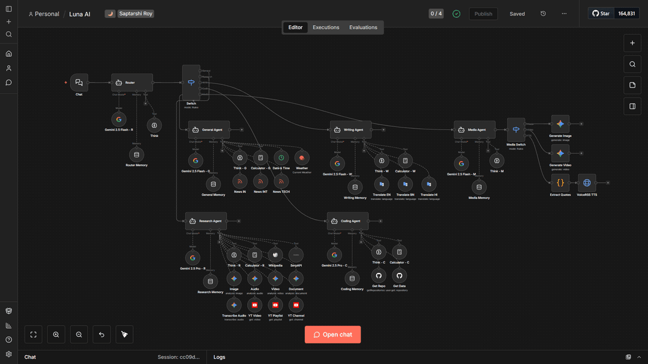The image size is (648, 364).
Task: Open workflow version history
Action: (x=543, y=14)
